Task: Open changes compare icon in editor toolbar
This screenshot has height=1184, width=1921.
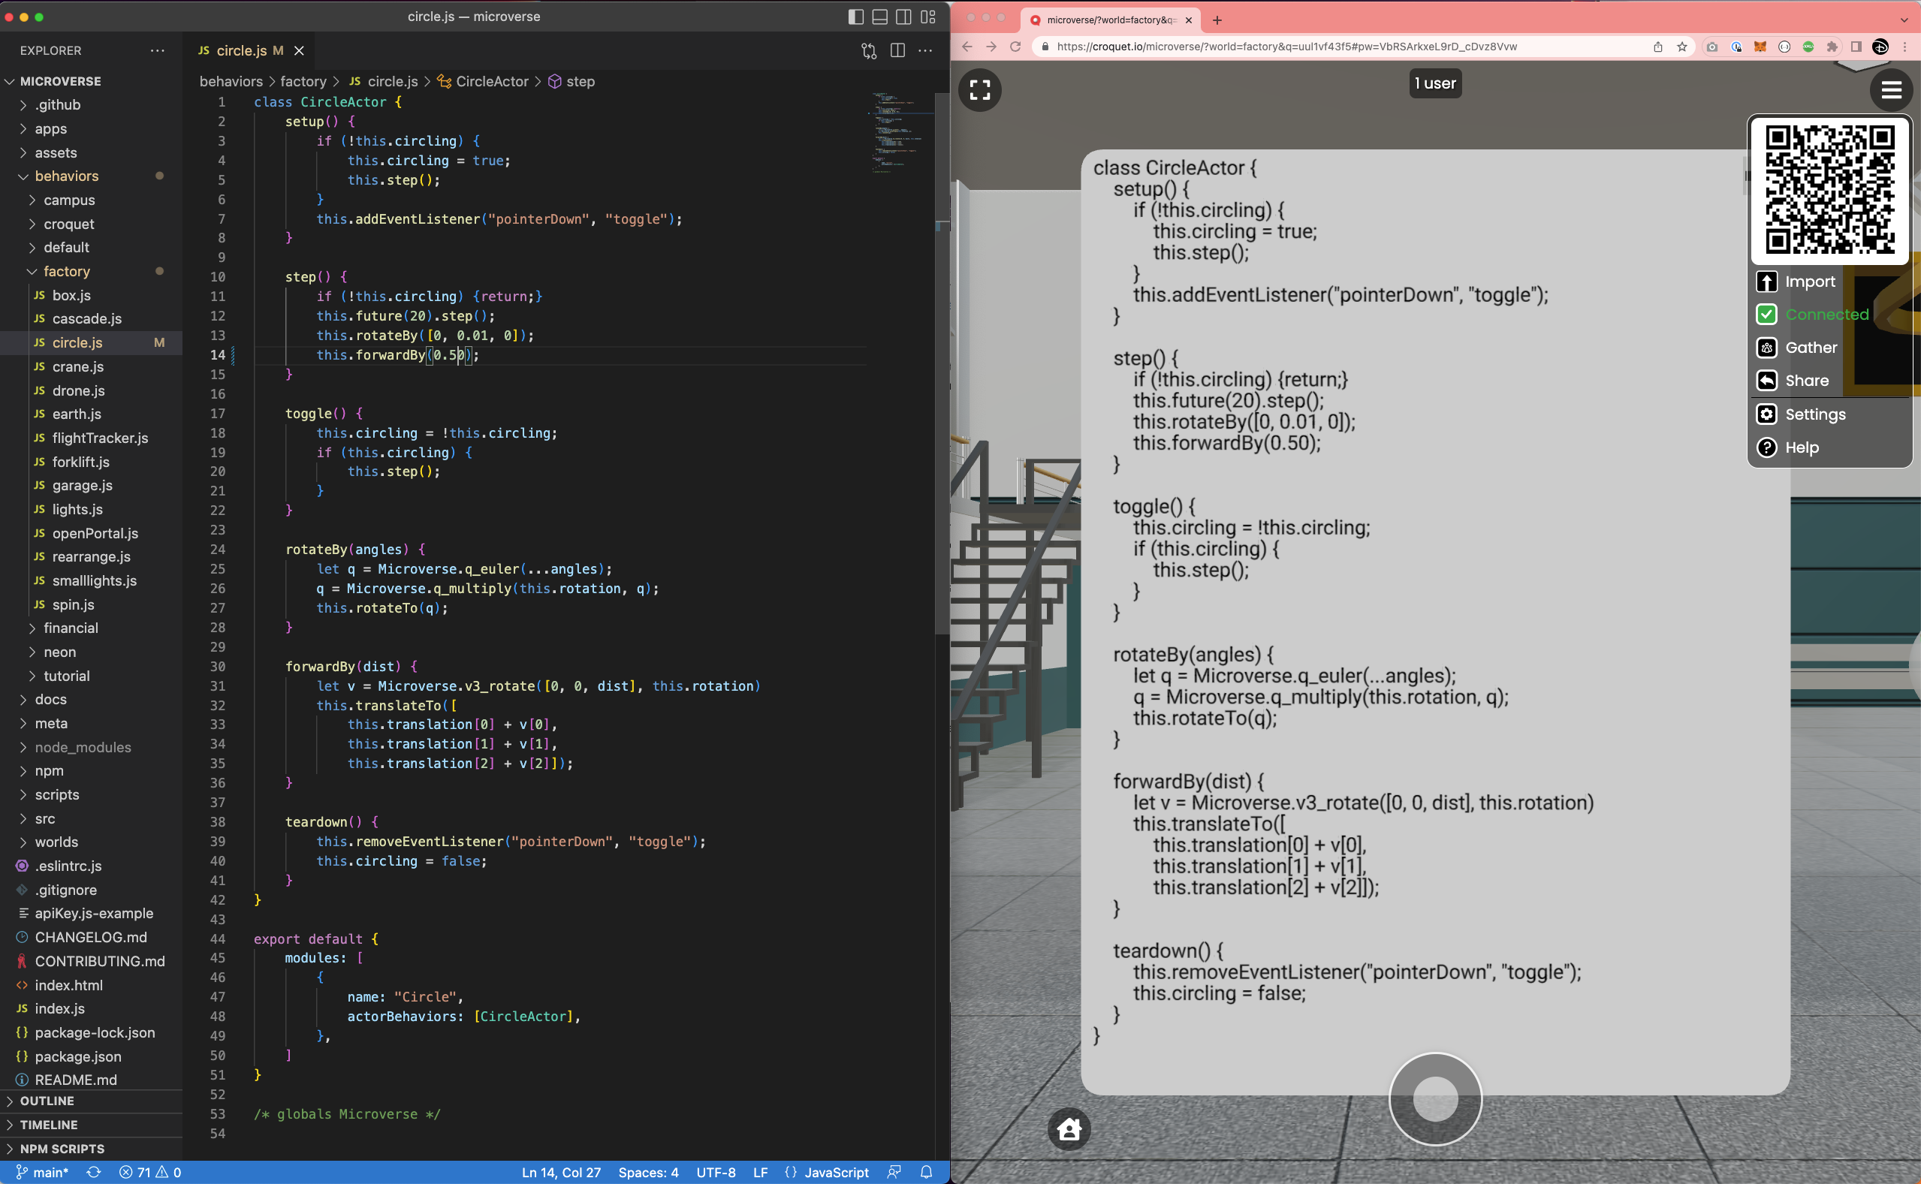Action: (868, 51)
